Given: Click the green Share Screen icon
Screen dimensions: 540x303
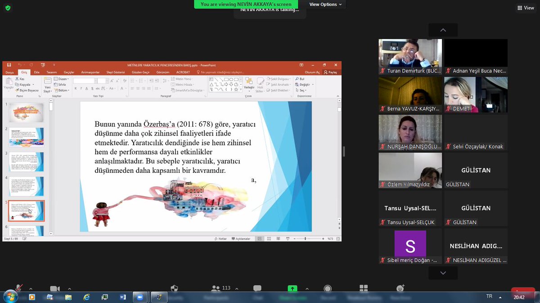Looking at the screenshot, I should 293,289.
